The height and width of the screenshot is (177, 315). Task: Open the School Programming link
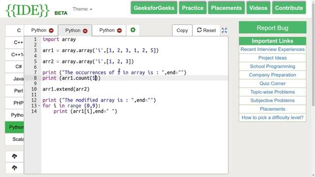[x=272, y=66]
